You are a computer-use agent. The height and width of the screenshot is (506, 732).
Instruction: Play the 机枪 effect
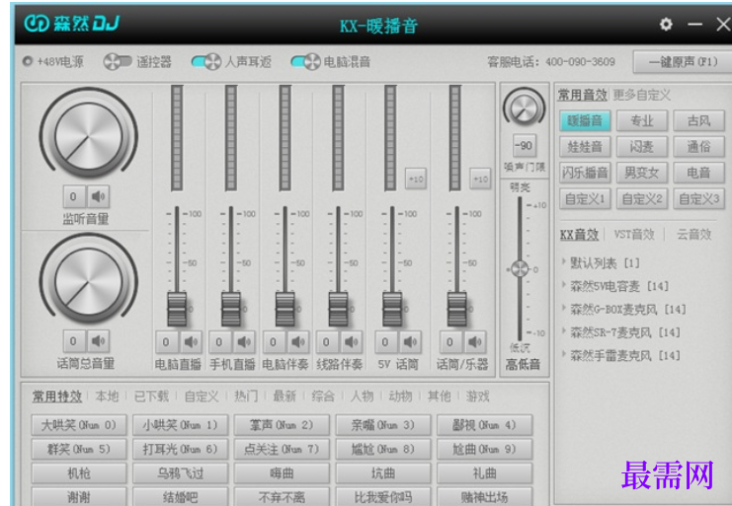(x=79, y=473)
